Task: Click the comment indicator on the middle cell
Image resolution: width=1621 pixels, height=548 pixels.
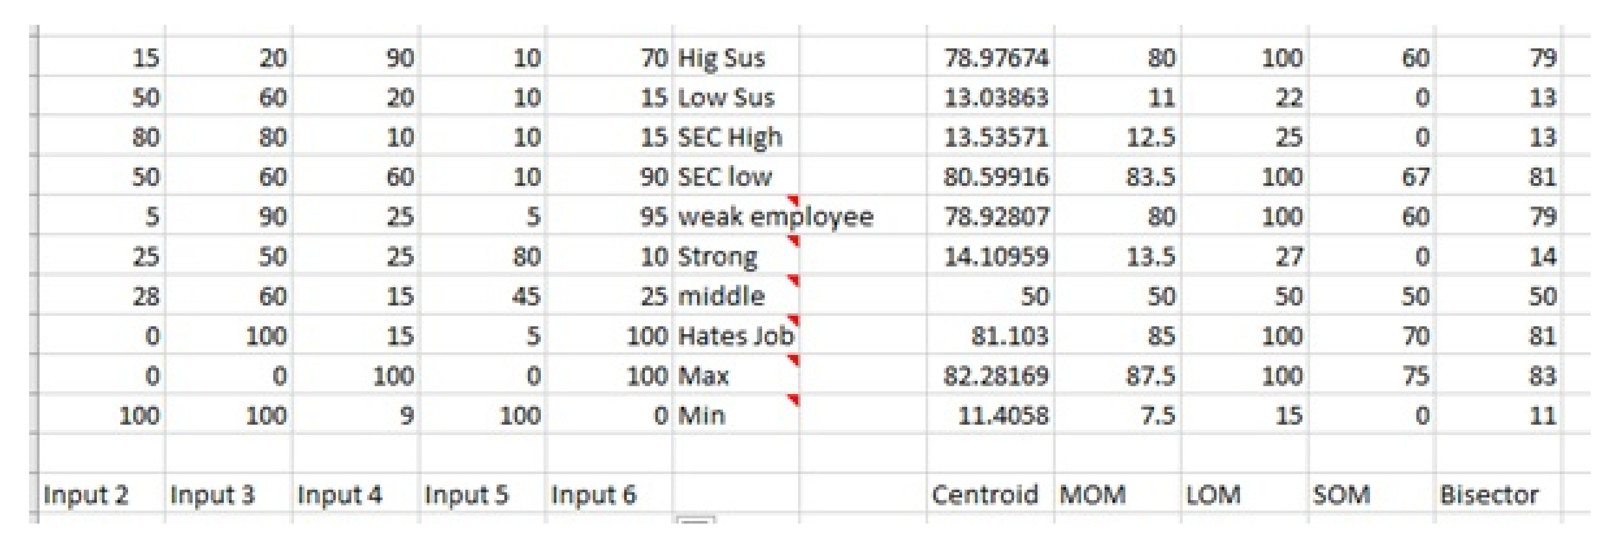Action: point(794,280)
